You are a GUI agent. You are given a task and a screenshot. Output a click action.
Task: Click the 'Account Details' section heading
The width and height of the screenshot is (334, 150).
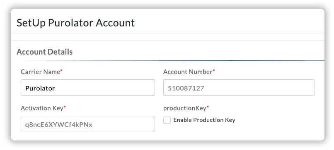(x=44, y=52)
